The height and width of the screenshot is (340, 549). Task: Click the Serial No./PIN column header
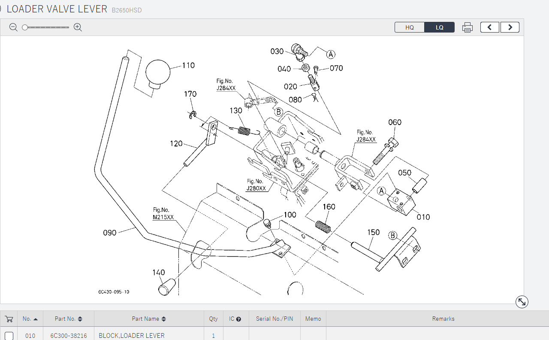click(274, 319)
